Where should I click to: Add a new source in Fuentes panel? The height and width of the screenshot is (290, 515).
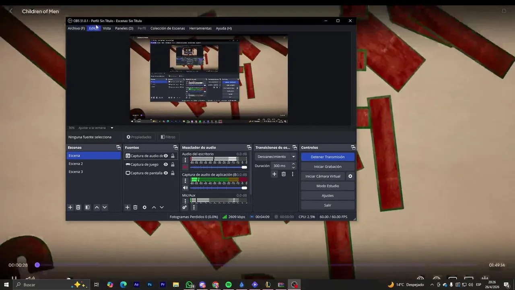point(127,207)
